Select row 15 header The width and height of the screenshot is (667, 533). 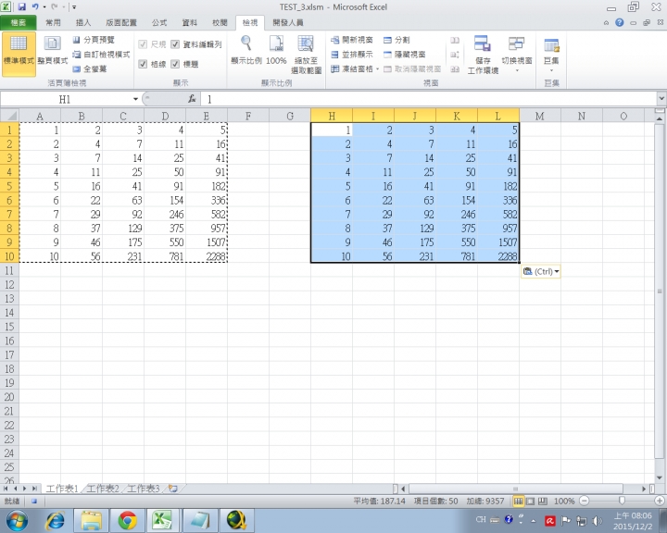coord(9,327)
